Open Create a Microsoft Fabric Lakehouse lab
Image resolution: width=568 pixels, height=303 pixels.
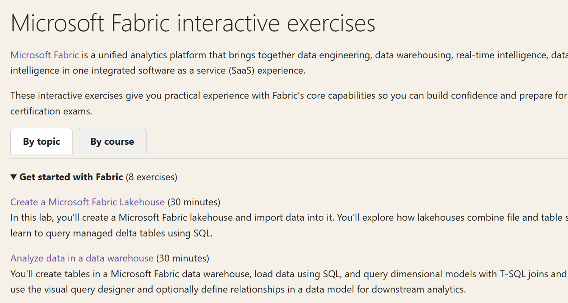point(87,202)
